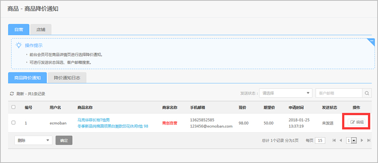Open the page number selector dropdown
The image size is (378, 163).
(x=352, y=140)
